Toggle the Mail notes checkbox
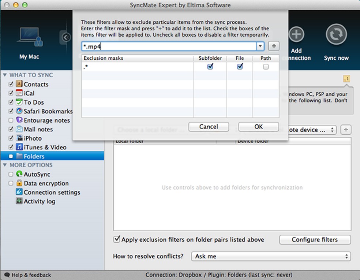 (x=11, y=129)
